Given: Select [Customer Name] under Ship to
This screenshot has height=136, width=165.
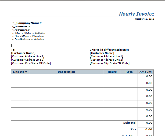Looking at the screenshot, I should click(x=102, y=53).
